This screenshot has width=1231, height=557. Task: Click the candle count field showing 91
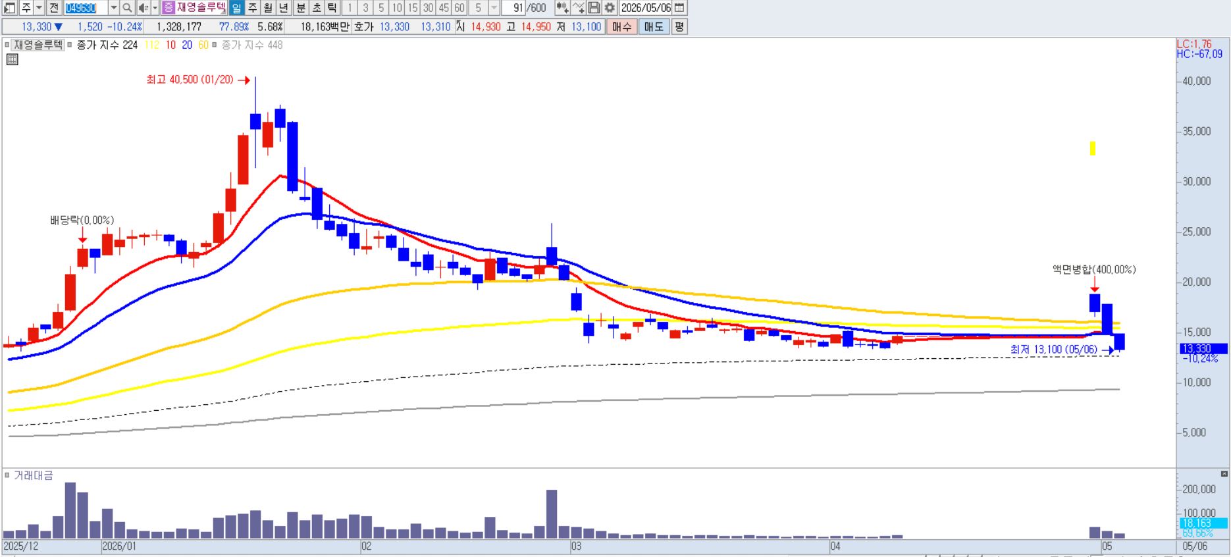[x=513, y=8]
